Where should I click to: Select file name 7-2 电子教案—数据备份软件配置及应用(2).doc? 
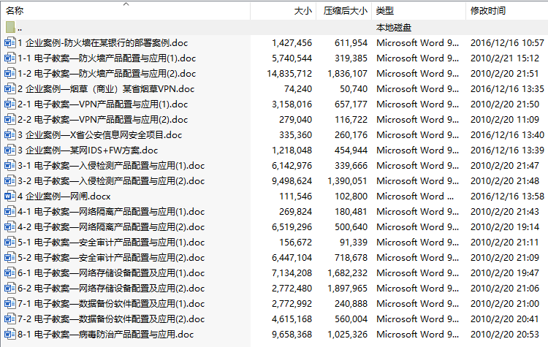pos(111,319)
